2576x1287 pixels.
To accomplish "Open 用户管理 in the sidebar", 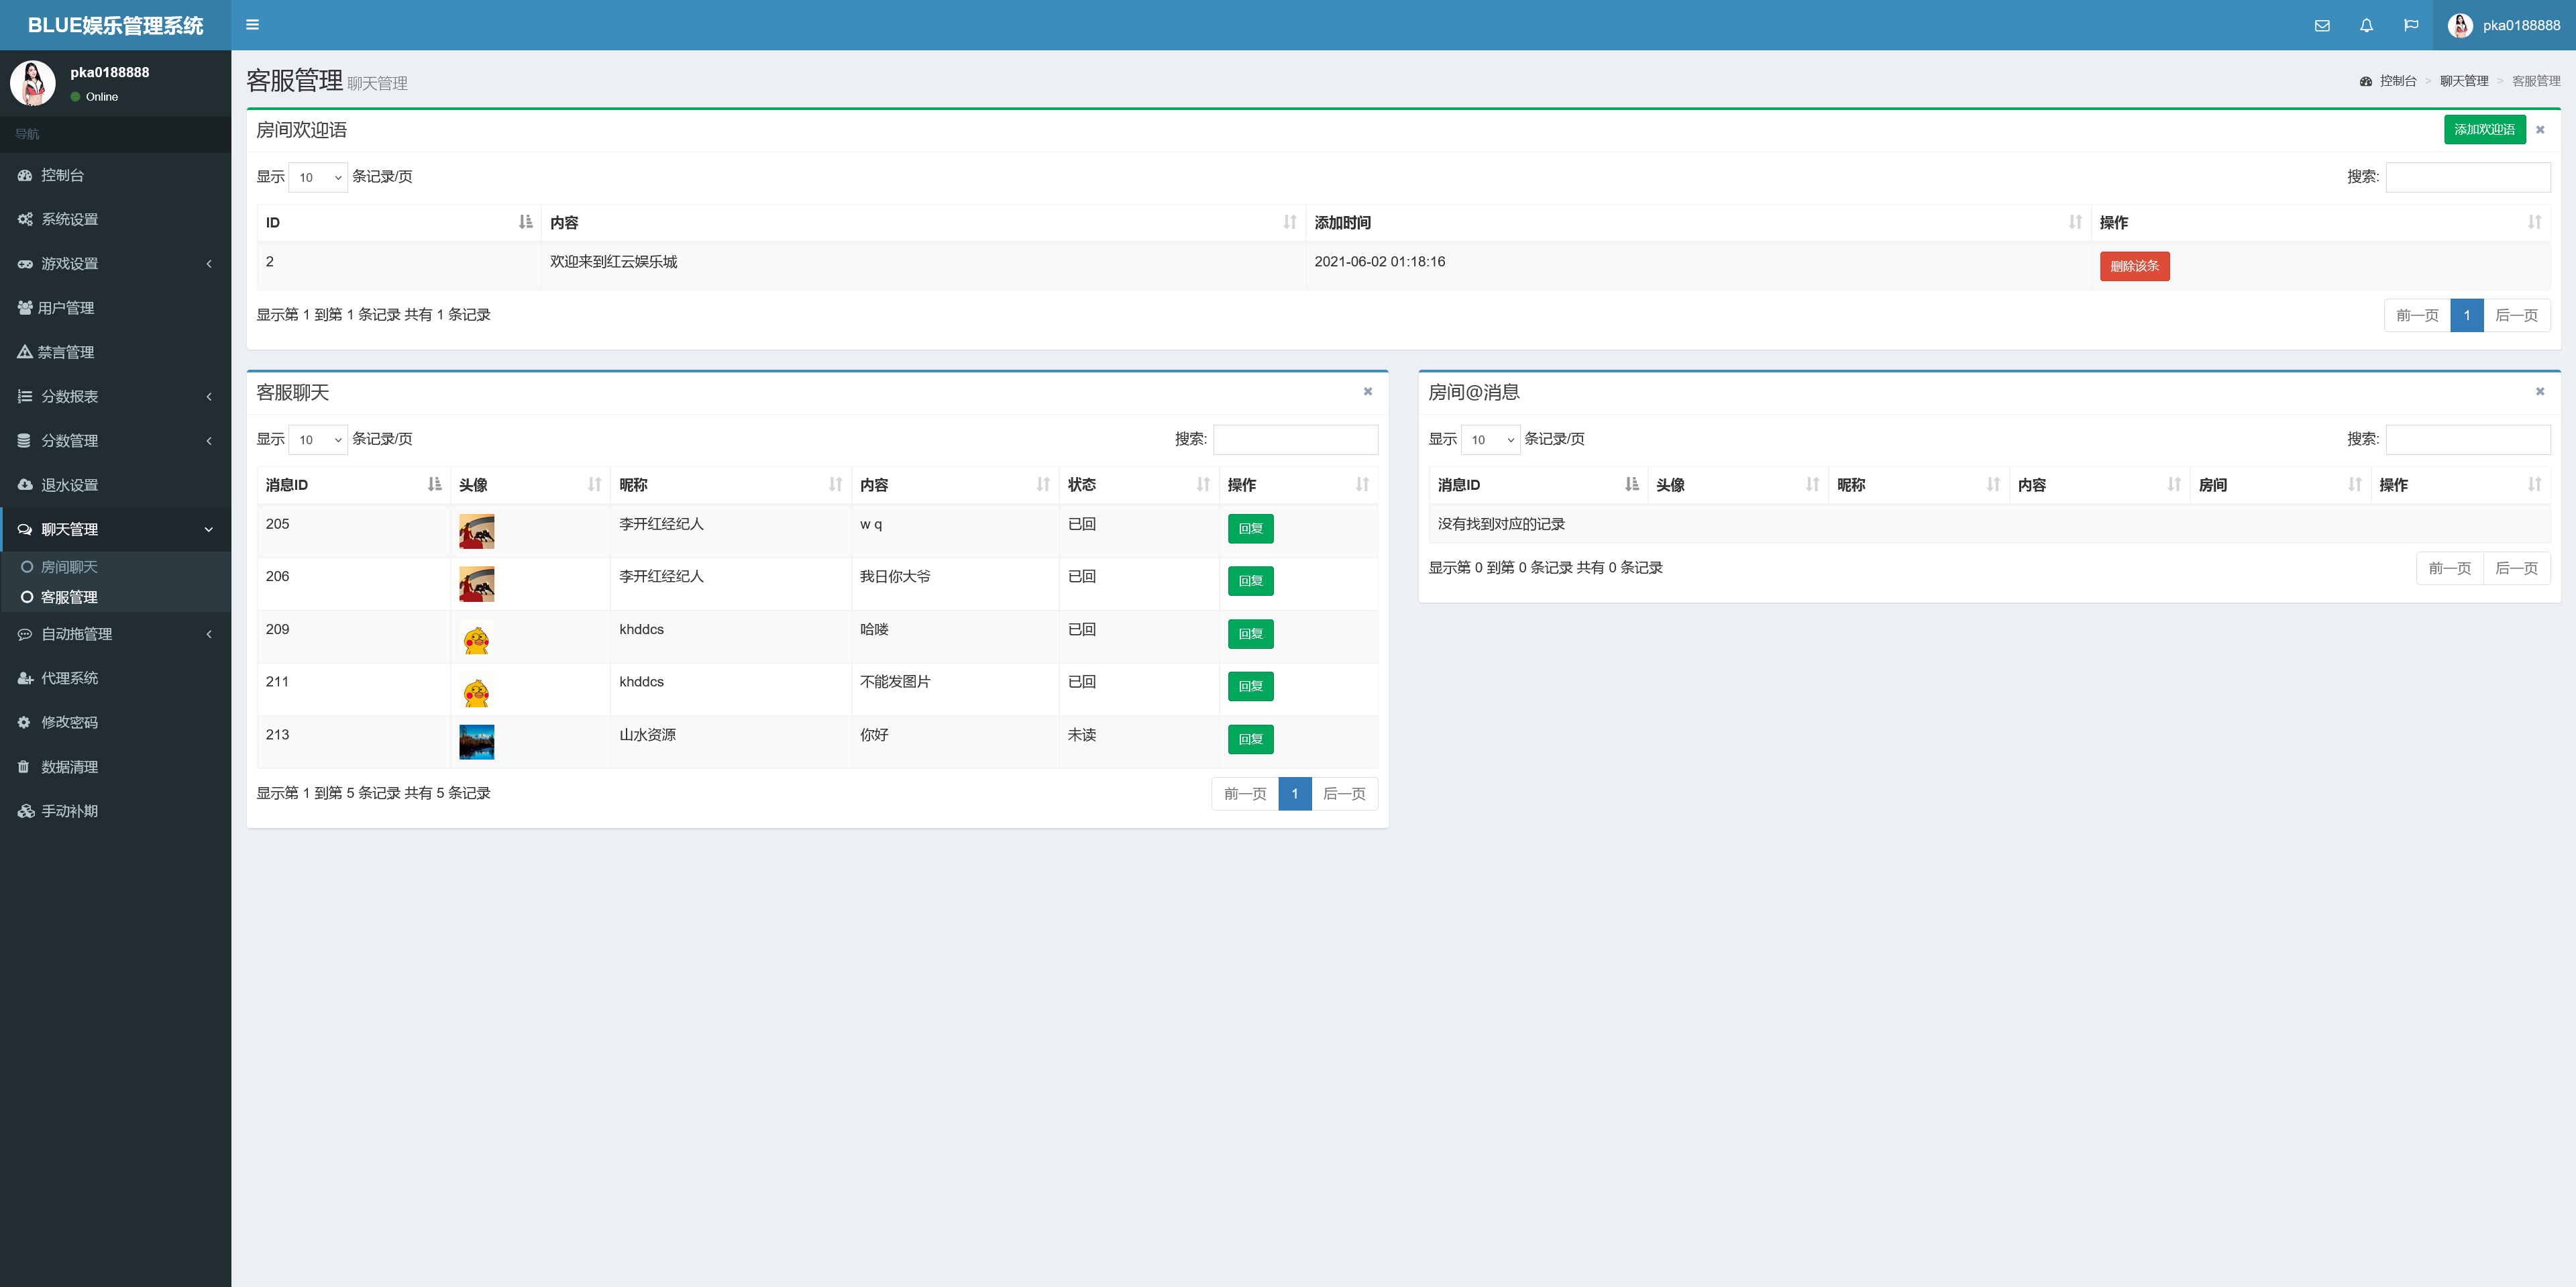I will pos(66,308).
